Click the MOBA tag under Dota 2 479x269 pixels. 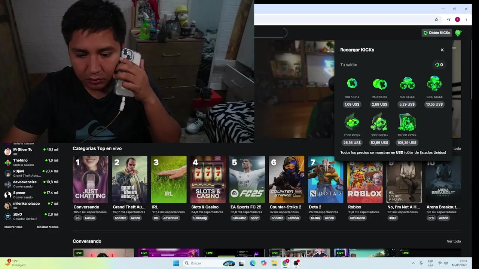pos(315,218)
